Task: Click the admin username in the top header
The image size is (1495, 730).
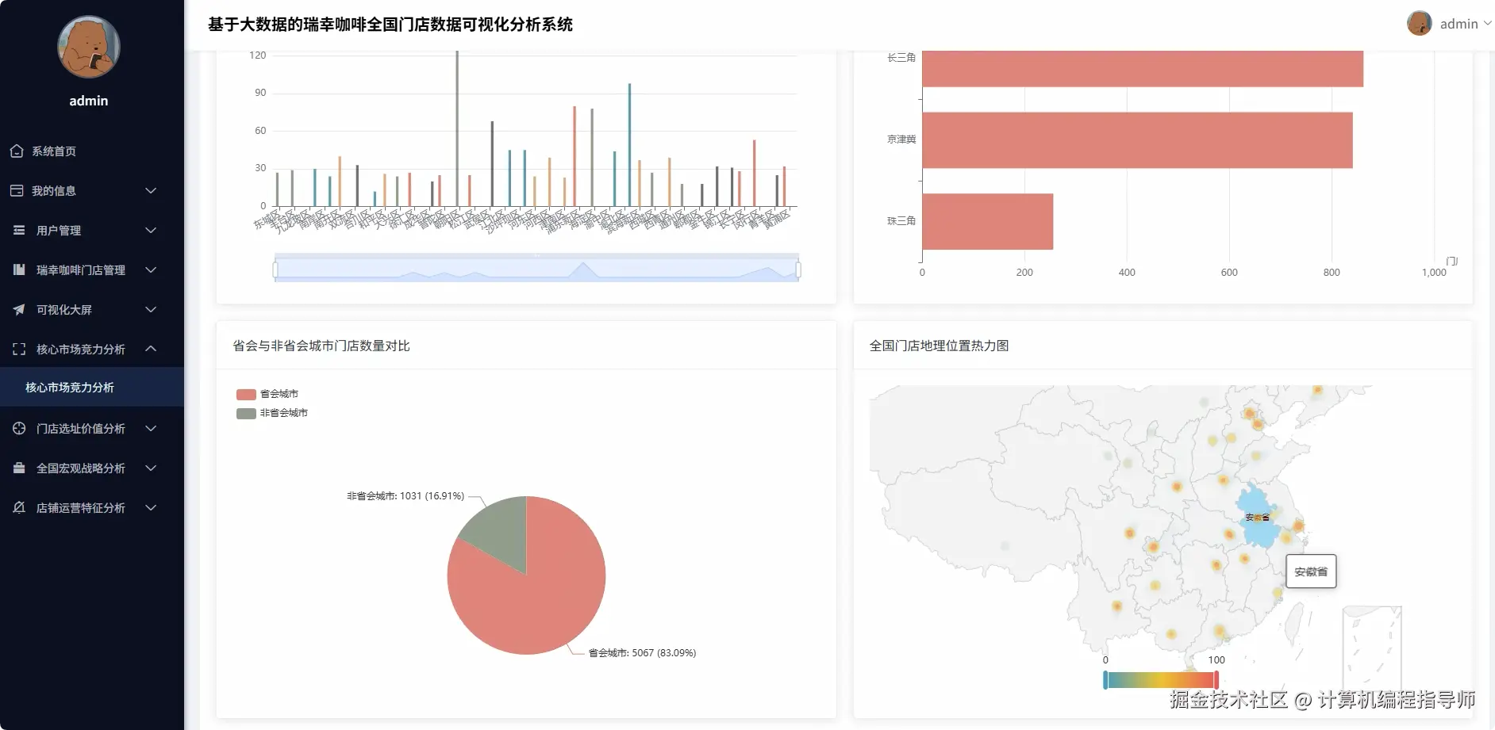Action: point(1459,24)
